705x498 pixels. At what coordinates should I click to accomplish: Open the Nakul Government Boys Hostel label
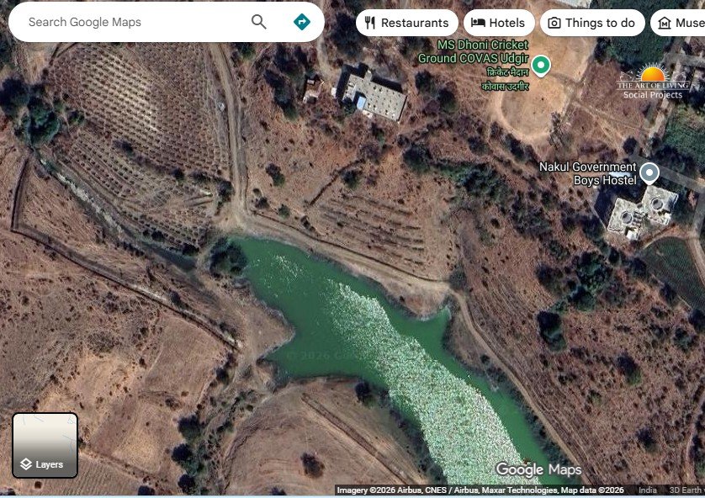coord(588,173)
